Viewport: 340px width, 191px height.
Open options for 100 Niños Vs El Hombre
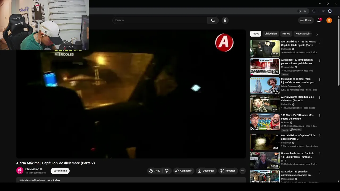[x=320, y=116]
